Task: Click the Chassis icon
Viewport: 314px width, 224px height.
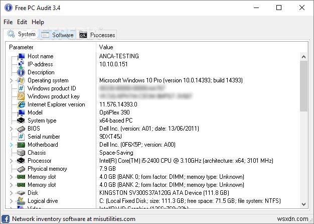Action: point(21,153)
